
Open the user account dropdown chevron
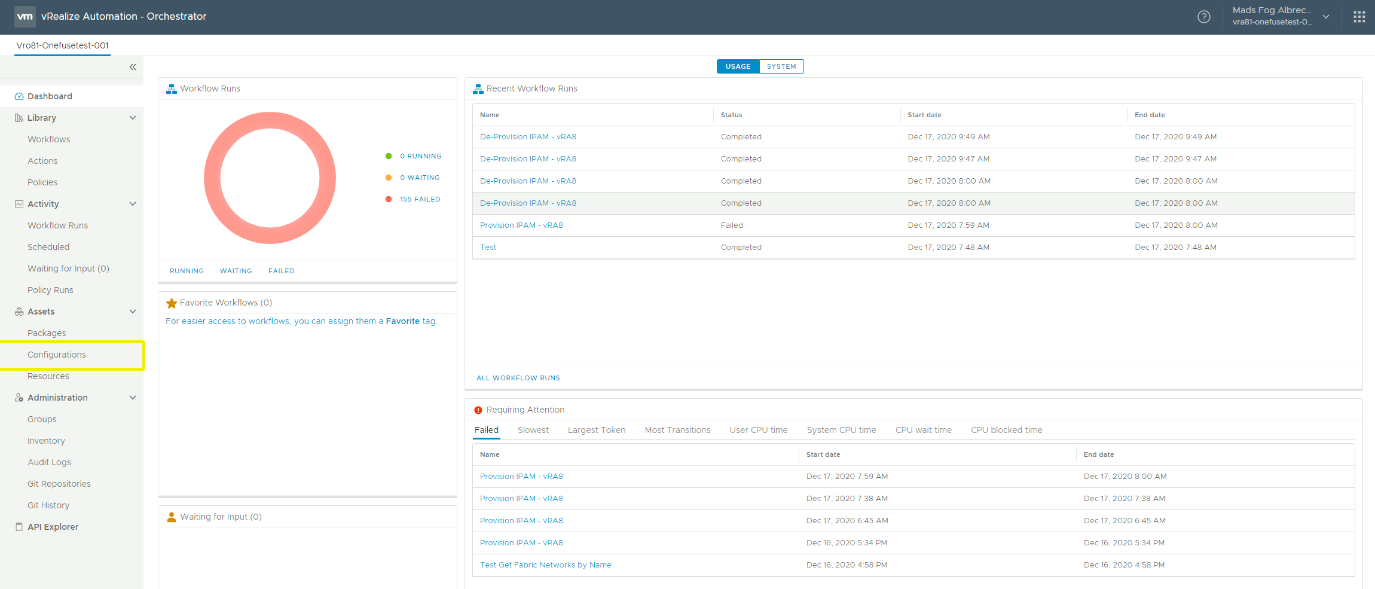point(1326,17)
